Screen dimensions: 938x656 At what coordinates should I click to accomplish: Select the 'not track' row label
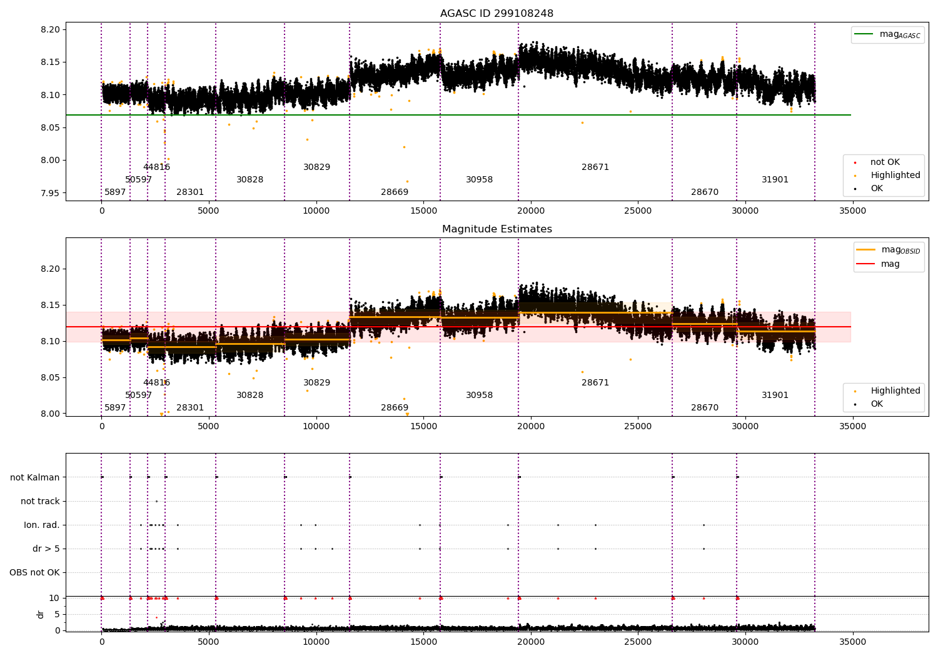pyautogui.click(x=40, y=501)
